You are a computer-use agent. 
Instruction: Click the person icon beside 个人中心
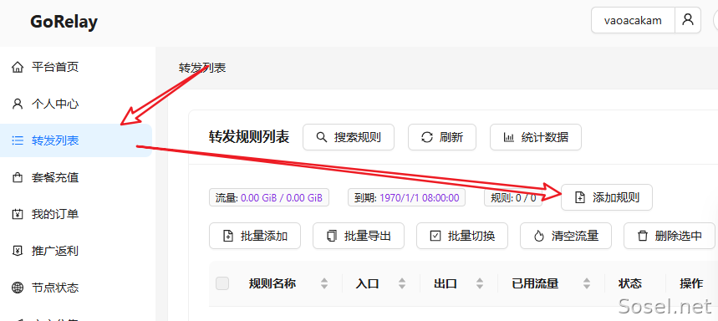click(18, 104)
